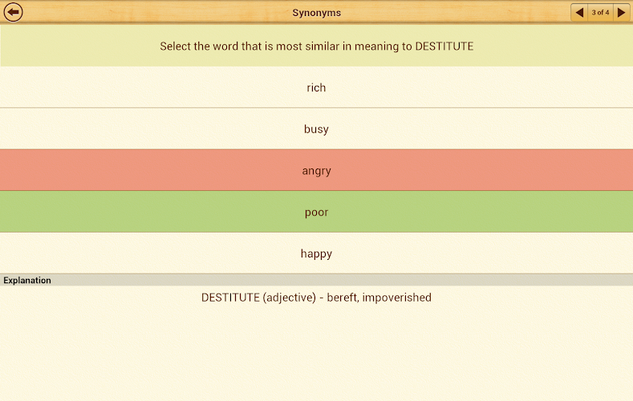Select the answer 'rich'

click(316, 87)
